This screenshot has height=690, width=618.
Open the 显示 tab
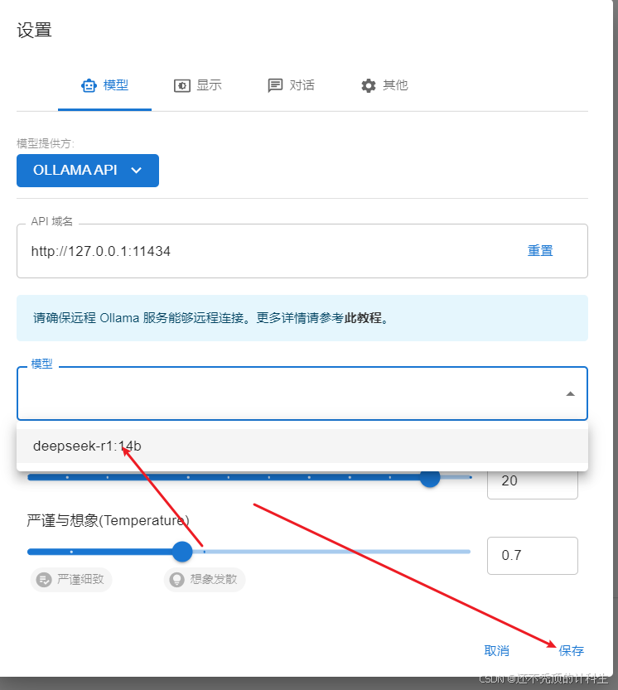tap(198, 85)
